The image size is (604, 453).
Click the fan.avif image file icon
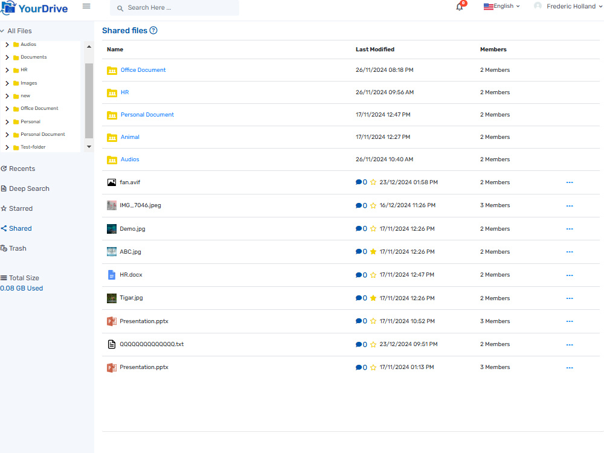(111, 182)
